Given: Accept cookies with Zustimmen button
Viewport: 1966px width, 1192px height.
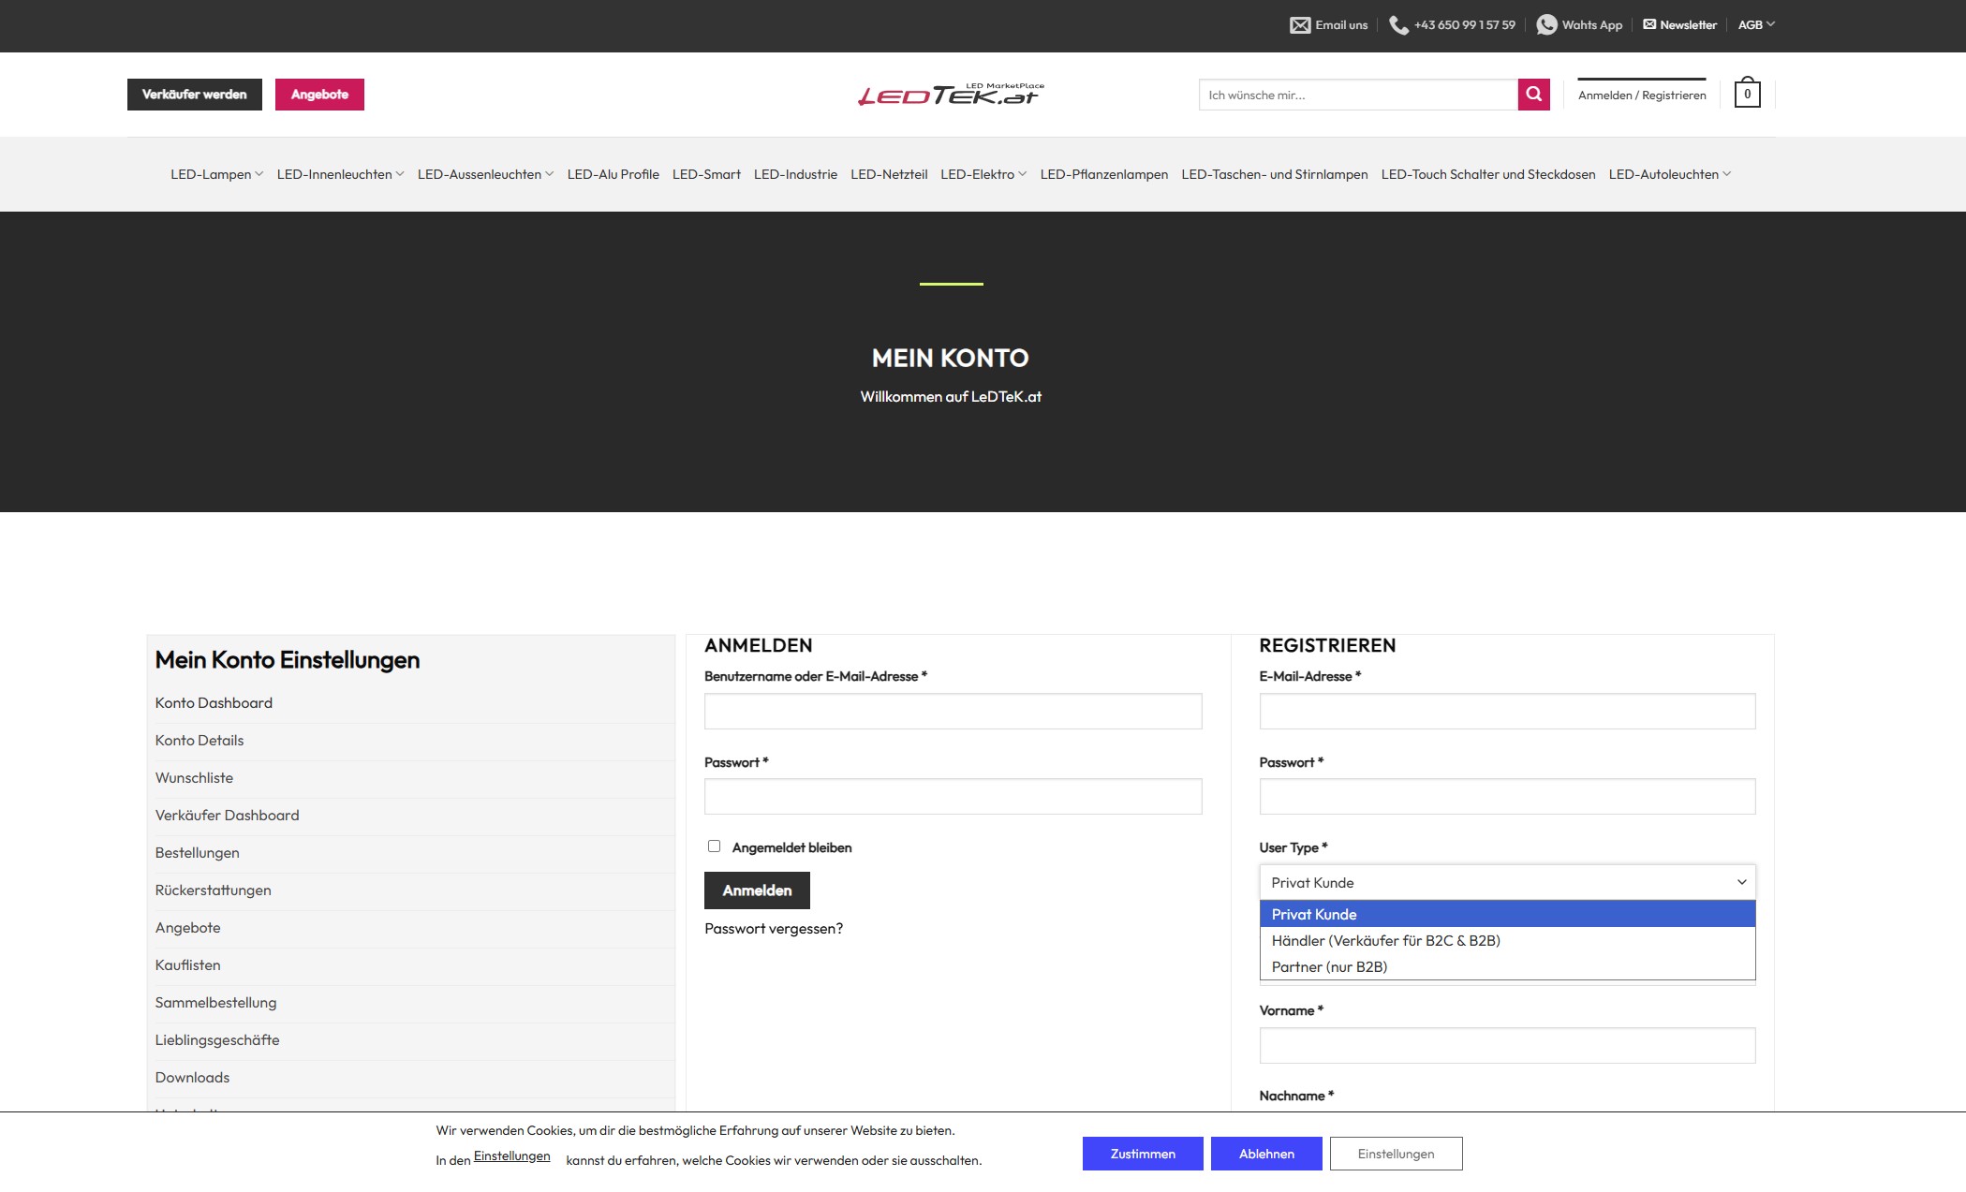Looking at the screenshot, I should tap(1142, 1154).
